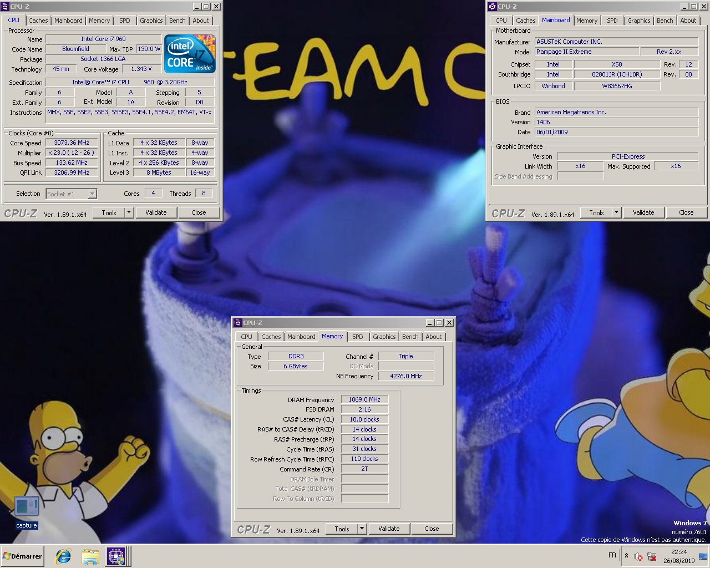Open Graphics tab in the Memory window

pyautogui.click(x=384, y=337)
